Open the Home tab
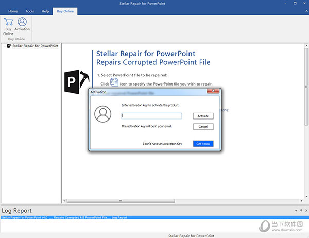The width and height of the screenshot is (309, 238). coord(13,11)
